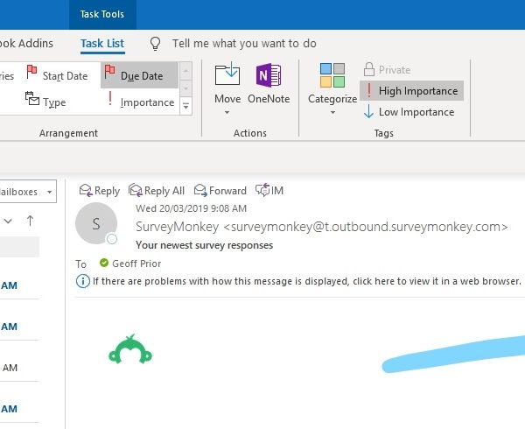Open the sort options chevron

(x=8, y=221)
